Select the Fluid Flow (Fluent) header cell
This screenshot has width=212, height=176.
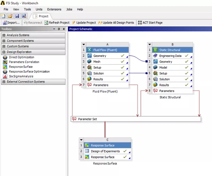click(107, 50)
